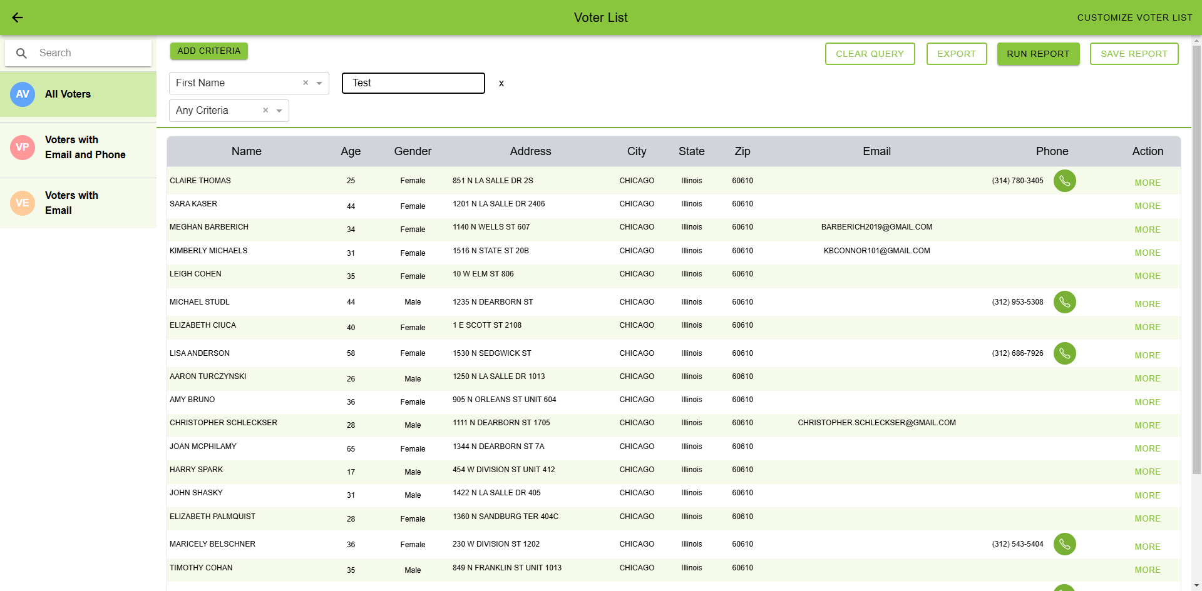Screen dimensions: 1202x591
Task: Click the phone icon for Maricely Belschner
Action: [x=1065, y=544]
